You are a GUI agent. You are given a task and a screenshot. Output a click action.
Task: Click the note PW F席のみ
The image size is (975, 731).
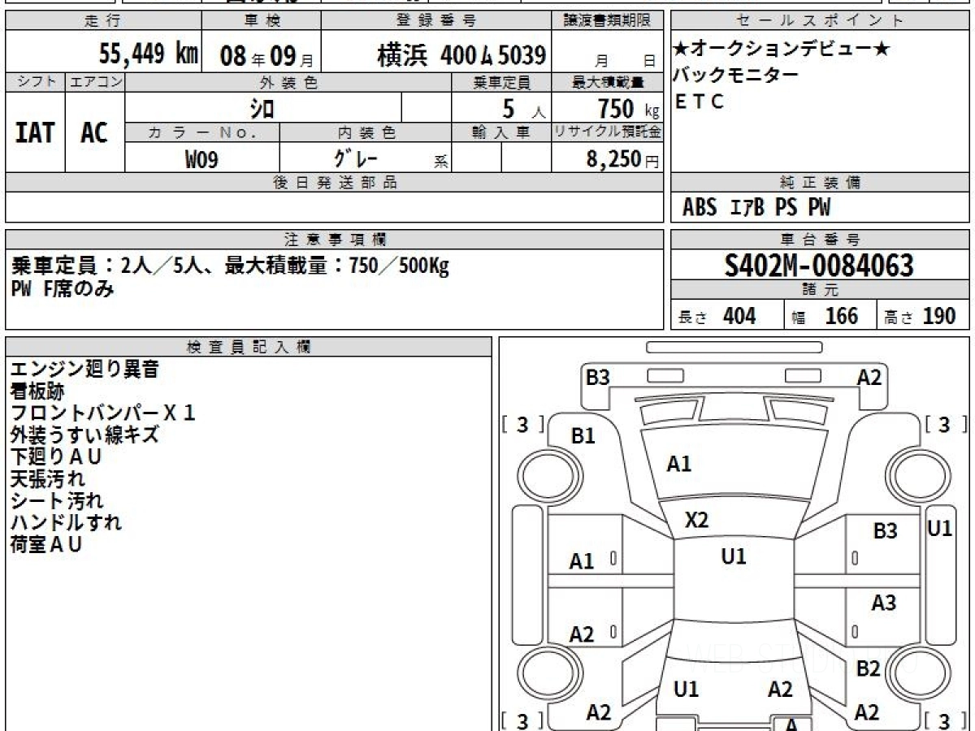[x=63, y=288]
